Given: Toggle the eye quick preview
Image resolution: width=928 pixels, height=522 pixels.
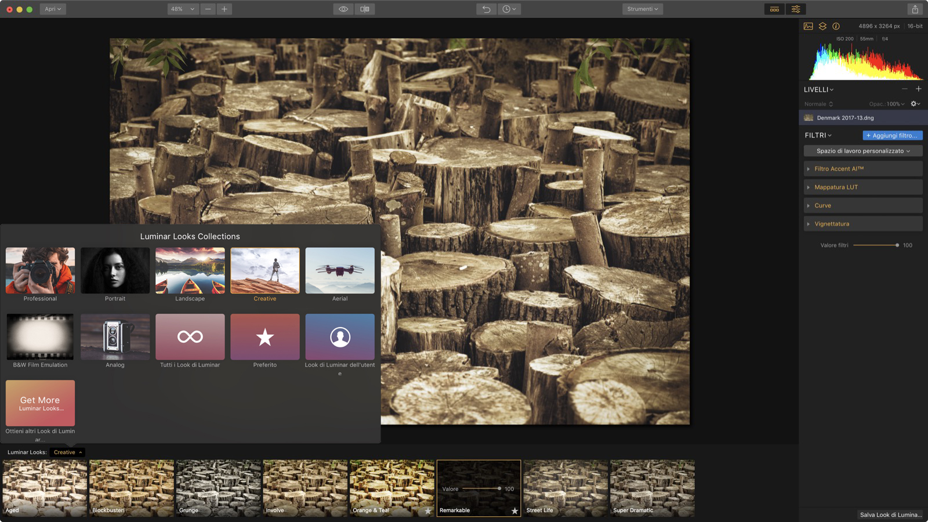Looking at the screenshot, I should 343,9.
